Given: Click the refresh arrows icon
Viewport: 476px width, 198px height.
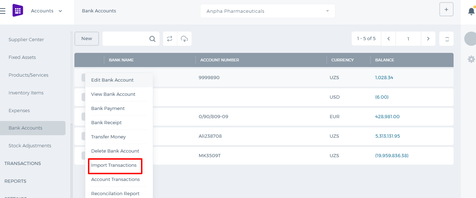Looking at the screenshot, I should (170, 39).
